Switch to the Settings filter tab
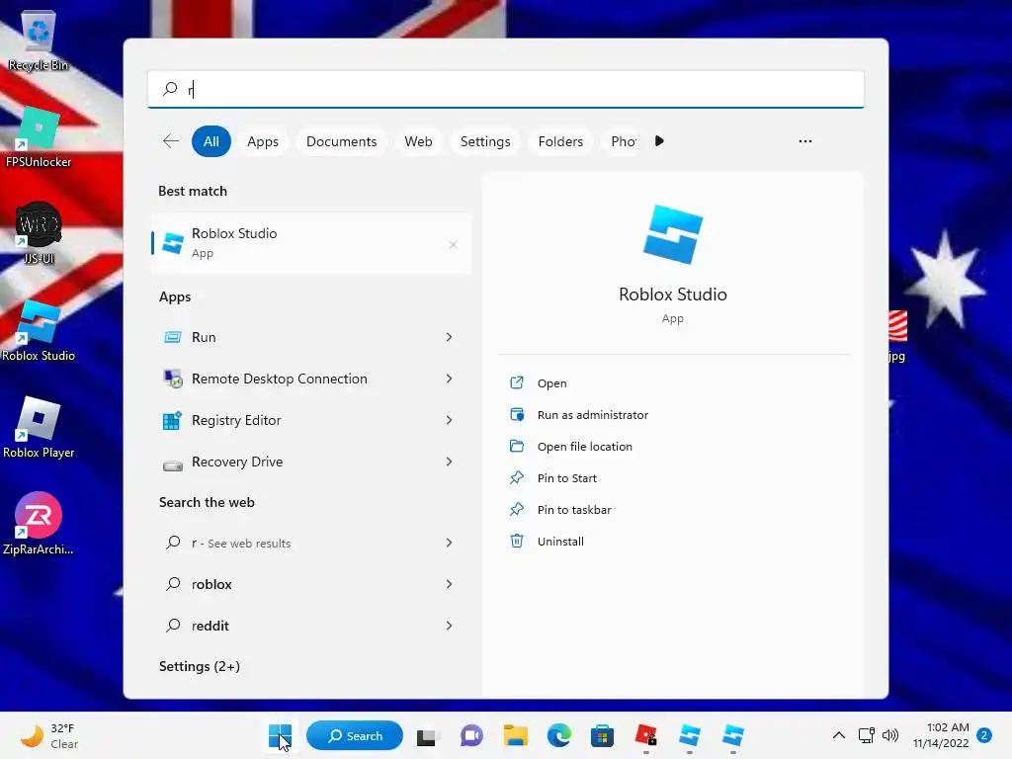 (485, 141)
